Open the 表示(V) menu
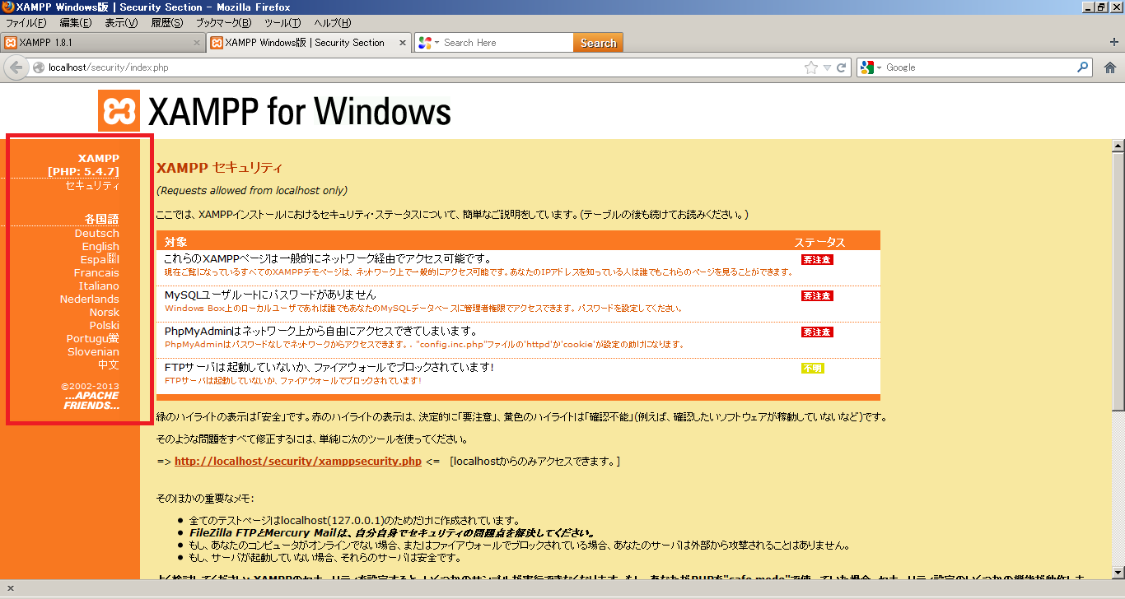The height and width of the screenshot is (599, 1125). point(121,22)
